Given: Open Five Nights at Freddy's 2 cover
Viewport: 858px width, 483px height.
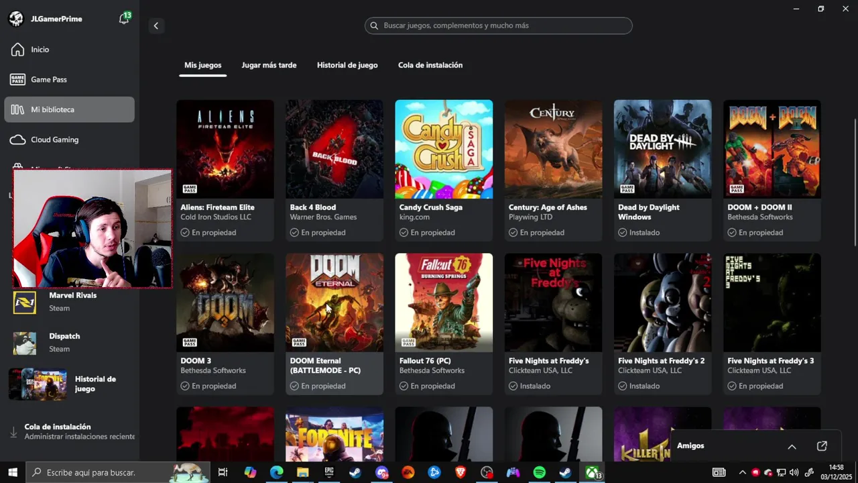Looking at the screenshot, I should pos(662,303).
